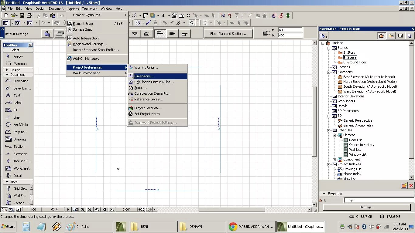Image resolution: width=415 pixels, height=233 pixels.
Task: Click the wall top height field 680
Action: coord(290,30)
